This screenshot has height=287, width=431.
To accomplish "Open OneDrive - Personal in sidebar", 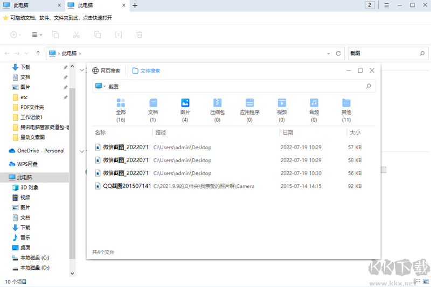I will click(x=40, y=151).
